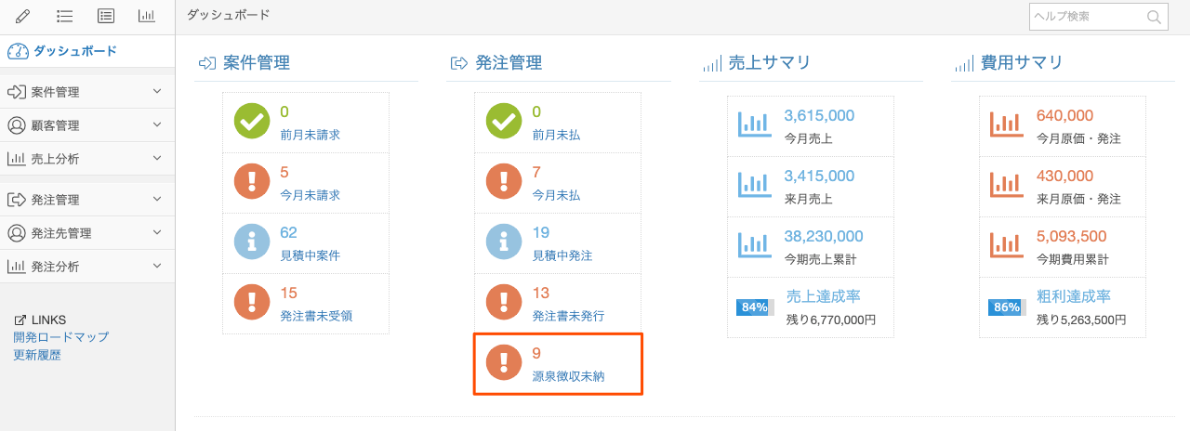Click the blue info icon for 見積中案件
The height and width of the screenshot is (431, 1190).
coord(251,242)
